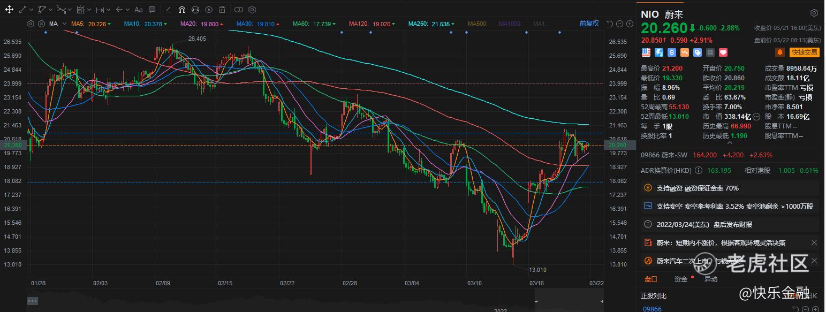Select the polygon shape drawing tool
The width and height of the screenshot is (826, 312).
click(x=42, y=10)
